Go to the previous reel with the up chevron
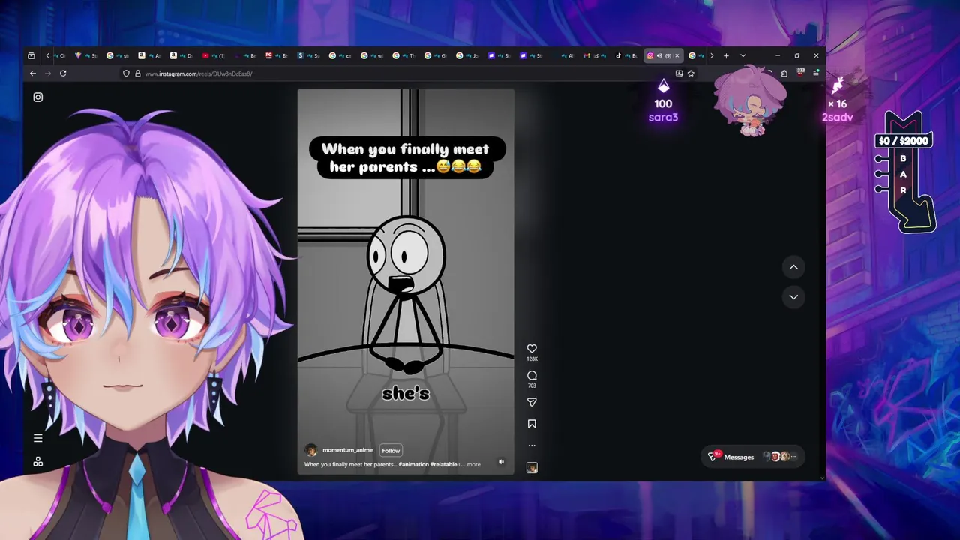The width and height of the screenshot is (960, 540). 793,267
